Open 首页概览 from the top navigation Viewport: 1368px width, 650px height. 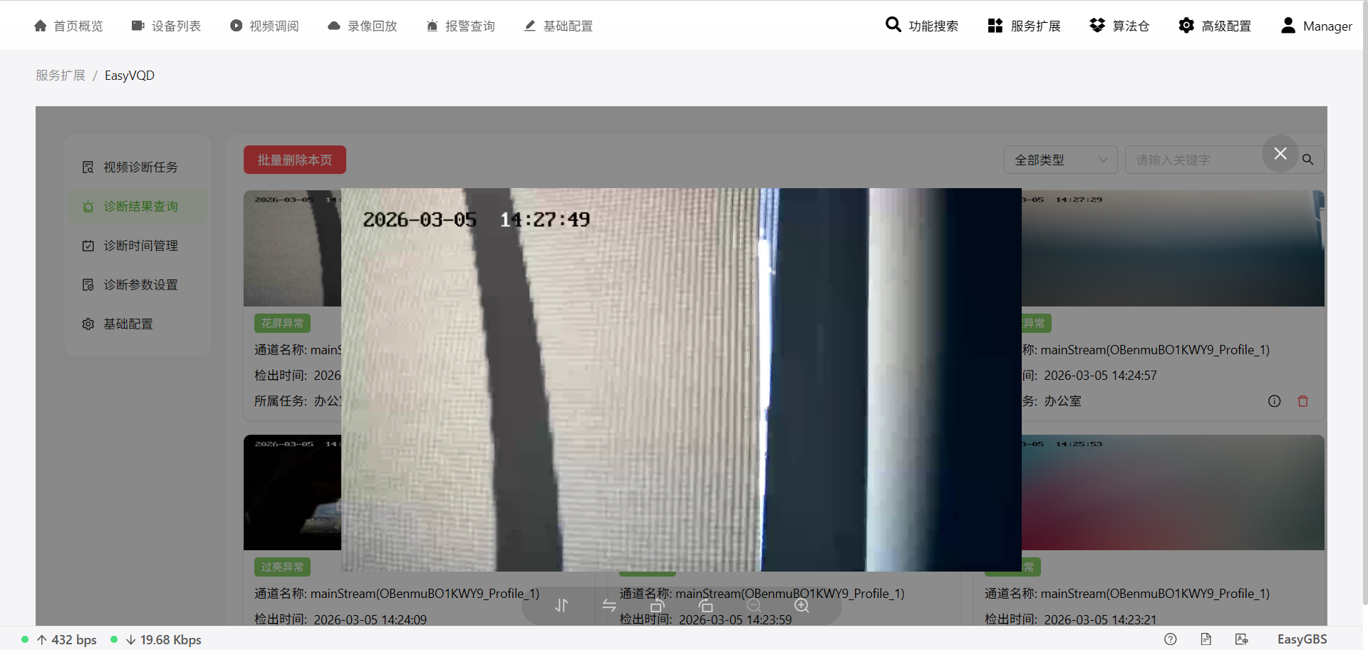[x=68, y=26]
